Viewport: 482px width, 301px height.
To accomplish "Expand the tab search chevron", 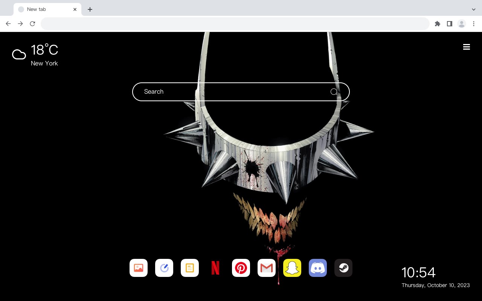I will coord(474,9).
